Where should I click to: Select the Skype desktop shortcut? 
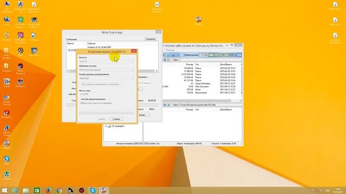pos(6,160)
